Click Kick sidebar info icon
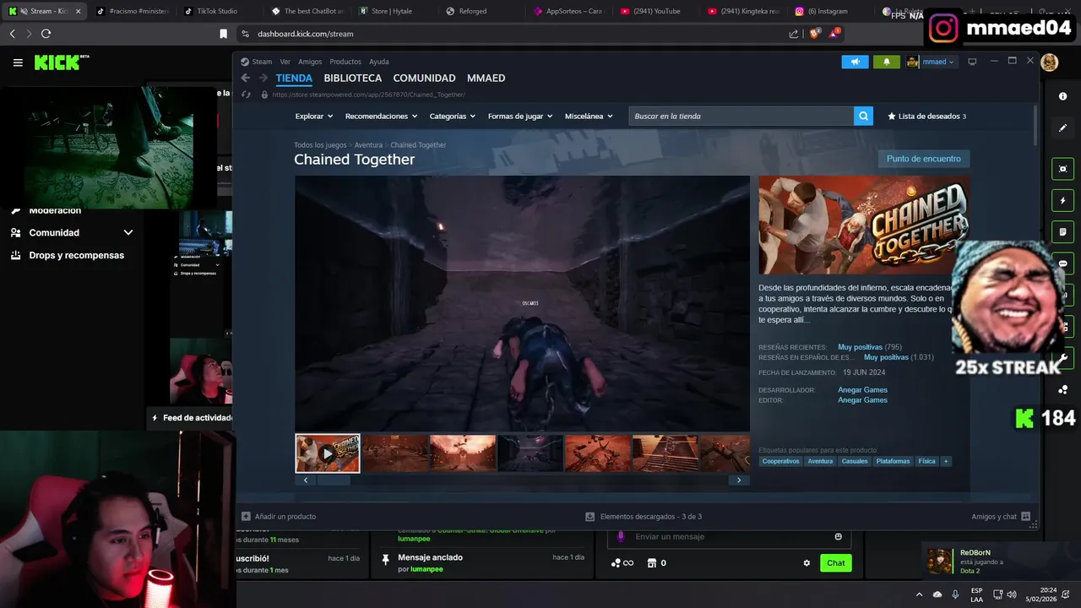The height and width of the screenshot is (608, 1081). (x=1063, y=96)
